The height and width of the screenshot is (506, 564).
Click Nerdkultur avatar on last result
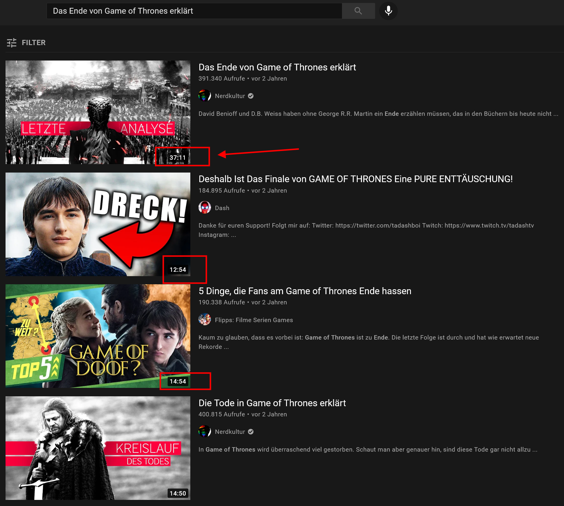pyautogui.click(x=205, y=432)
